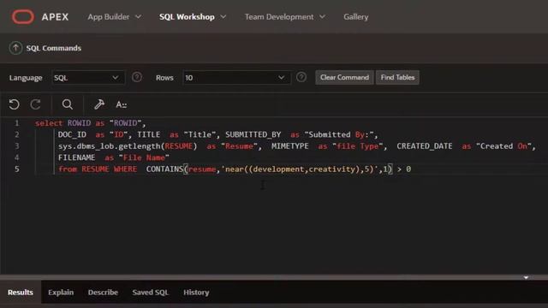548x308 pixels.
Task: Switch to History tab
Action: click(196, 293)
